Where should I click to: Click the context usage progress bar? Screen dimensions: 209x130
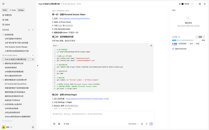point(186,40)
